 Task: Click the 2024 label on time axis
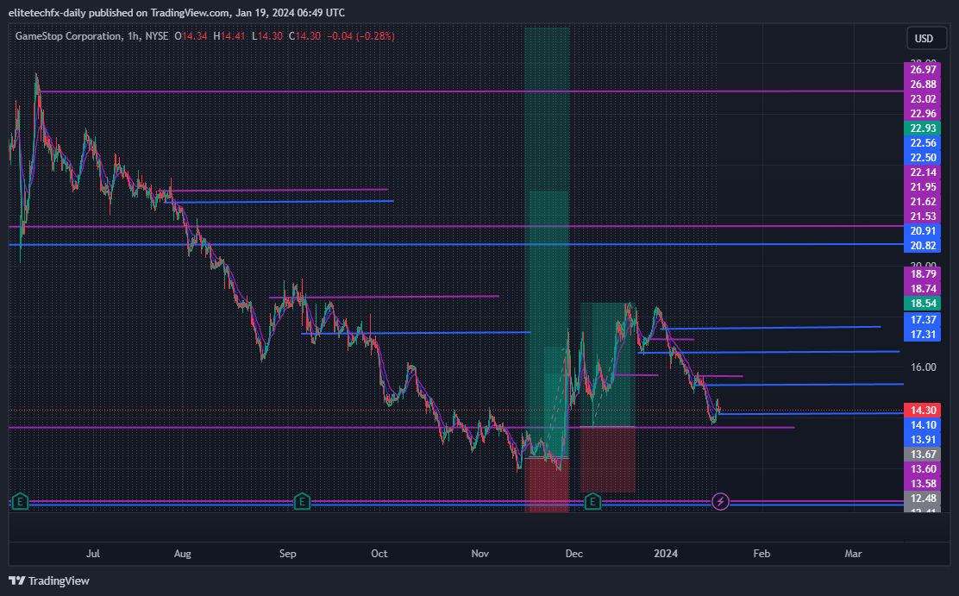click(x=666, y=554)
